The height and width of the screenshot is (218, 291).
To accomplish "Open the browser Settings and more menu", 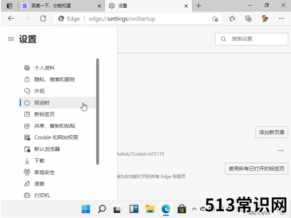I will click(x=282, y=18).
